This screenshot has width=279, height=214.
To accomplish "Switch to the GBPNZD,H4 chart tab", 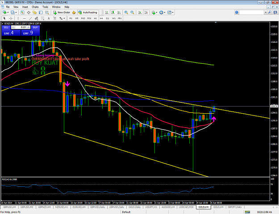I will coord(44,207).
